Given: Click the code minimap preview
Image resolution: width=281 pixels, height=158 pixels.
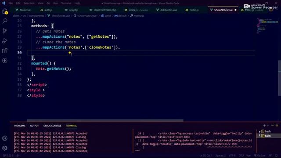Looking at the screenshot, I should pyautogui.click(x=267, y=26).
